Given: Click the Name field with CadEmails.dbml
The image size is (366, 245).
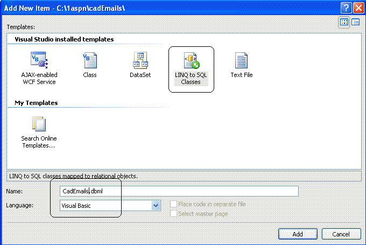Looking at the screenshot, I should click(x=179, y=191).
